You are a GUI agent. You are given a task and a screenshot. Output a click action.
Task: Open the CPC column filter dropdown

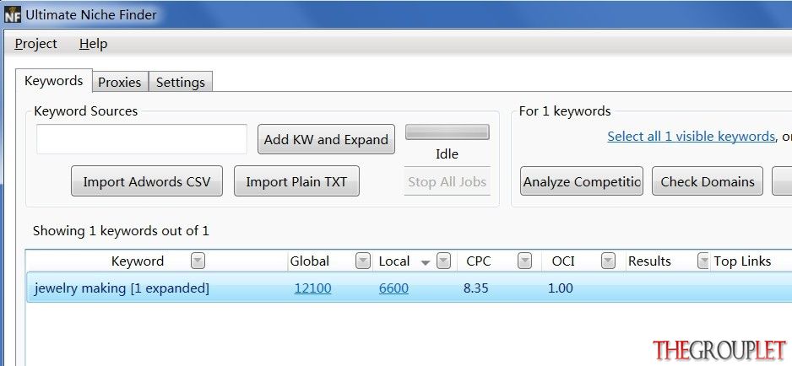(525, 261)
